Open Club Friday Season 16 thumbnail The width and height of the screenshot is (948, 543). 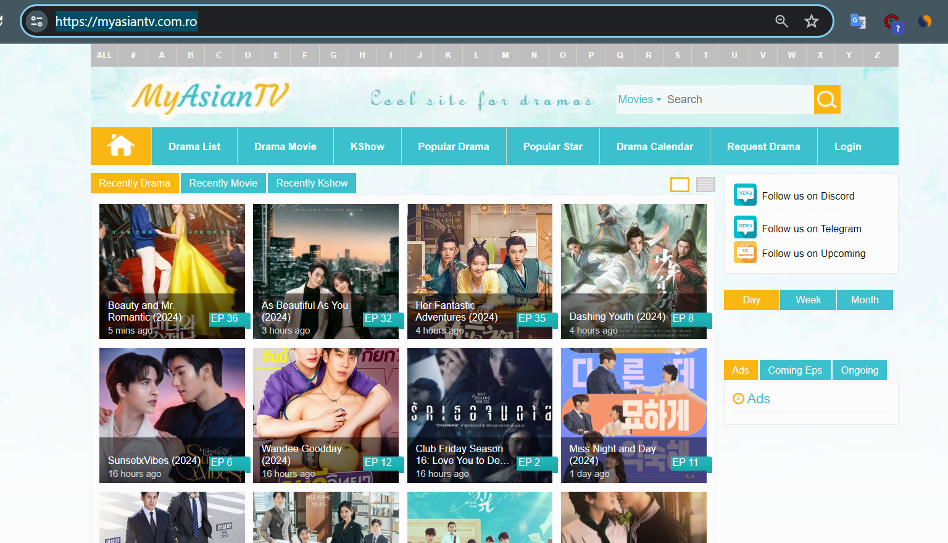pyautogui.click(x=480, y=415)
